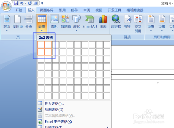Insert a chart with 图表
Screen dimensions: 174x128
pos(103,22)
